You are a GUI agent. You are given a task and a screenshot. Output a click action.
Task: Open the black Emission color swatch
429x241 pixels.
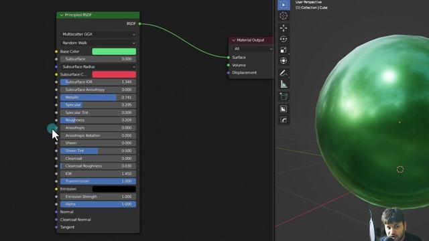point(114,189)
